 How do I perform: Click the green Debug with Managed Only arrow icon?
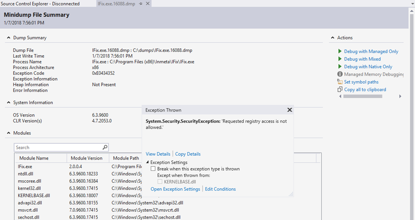340,52
